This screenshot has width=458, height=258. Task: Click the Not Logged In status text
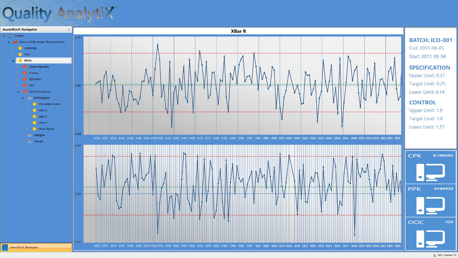[x=447, y=255]
